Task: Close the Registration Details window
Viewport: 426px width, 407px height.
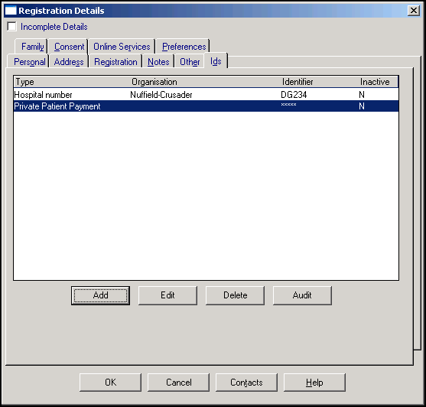Action: [414, 11]
